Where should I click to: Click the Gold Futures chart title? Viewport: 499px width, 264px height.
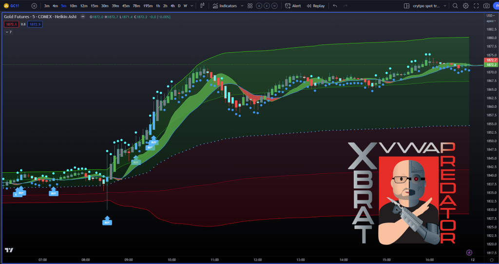pos(40,17)
